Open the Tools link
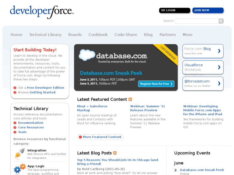 tap(22, 132)
